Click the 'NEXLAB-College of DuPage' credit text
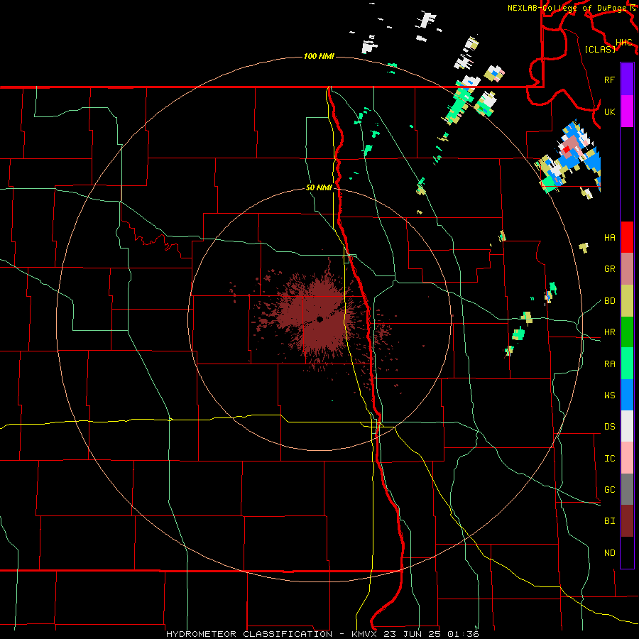This screenshot has height=639, width=639. (x=568, y=8)
